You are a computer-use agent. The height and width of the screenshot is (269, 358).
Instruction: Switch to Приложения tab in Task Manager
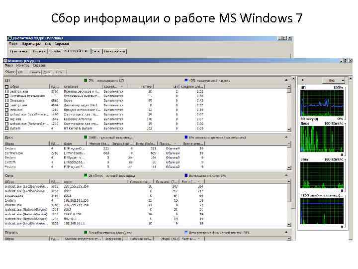coord(19,51)
